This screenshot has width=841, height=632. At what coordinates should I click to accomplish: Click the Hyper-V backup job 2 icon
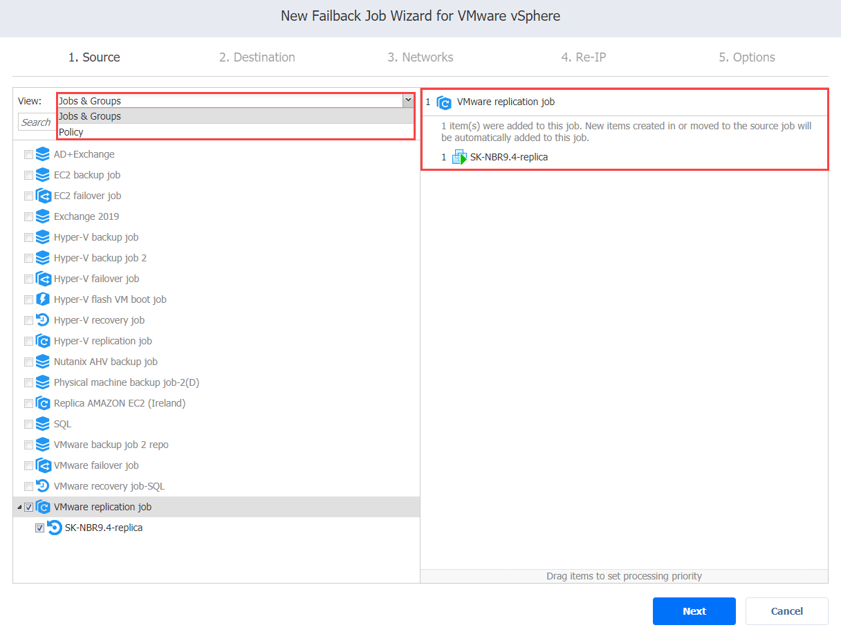pos(43,258)
